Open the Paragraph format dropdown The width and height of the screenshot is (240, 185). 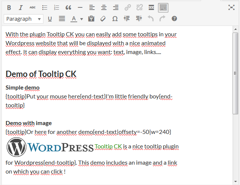tap(24, 19)
